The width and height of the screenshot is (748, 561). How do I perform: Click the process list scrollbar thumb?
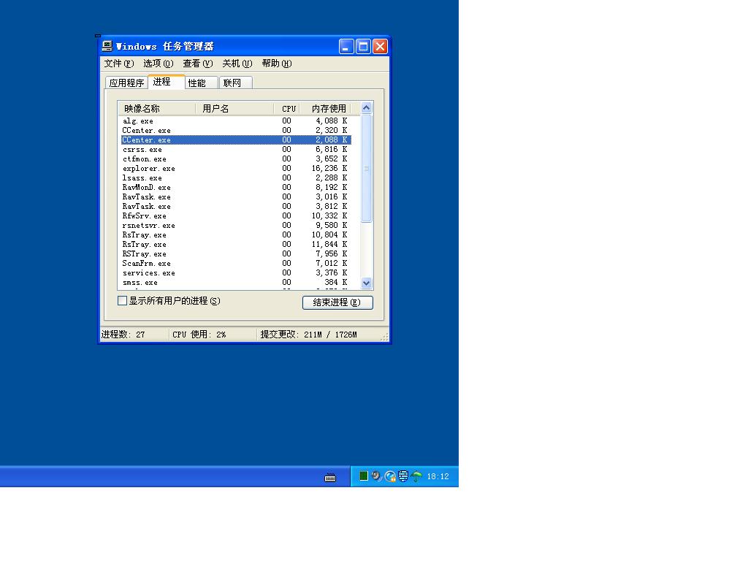[367, 168]
